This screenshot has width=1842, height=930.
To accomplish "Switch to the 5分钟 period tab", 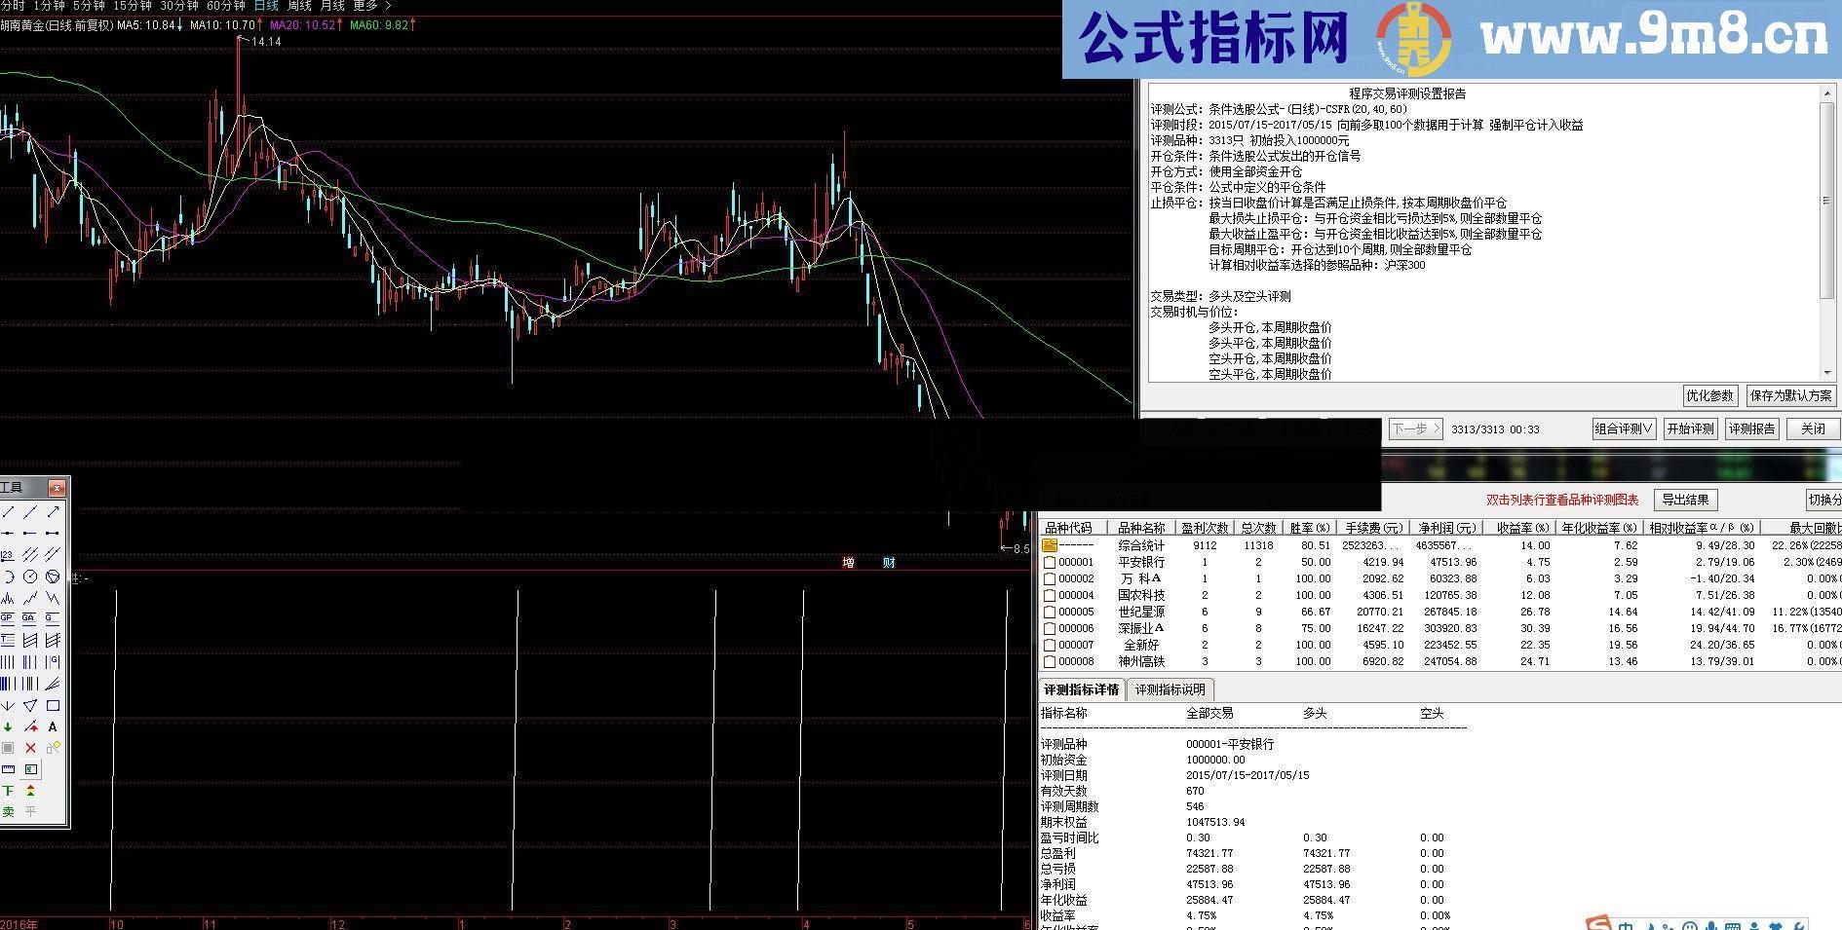I will (x=89, y=6).
